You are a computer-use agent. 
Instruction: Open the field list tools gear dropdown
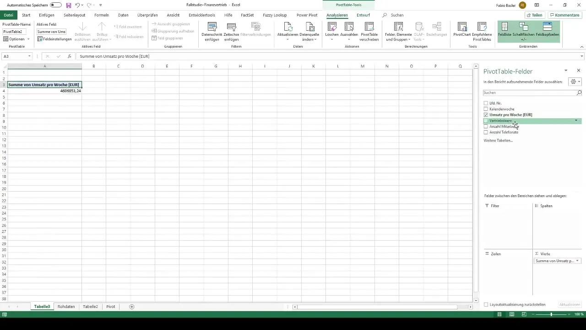[x=575, y=82]
